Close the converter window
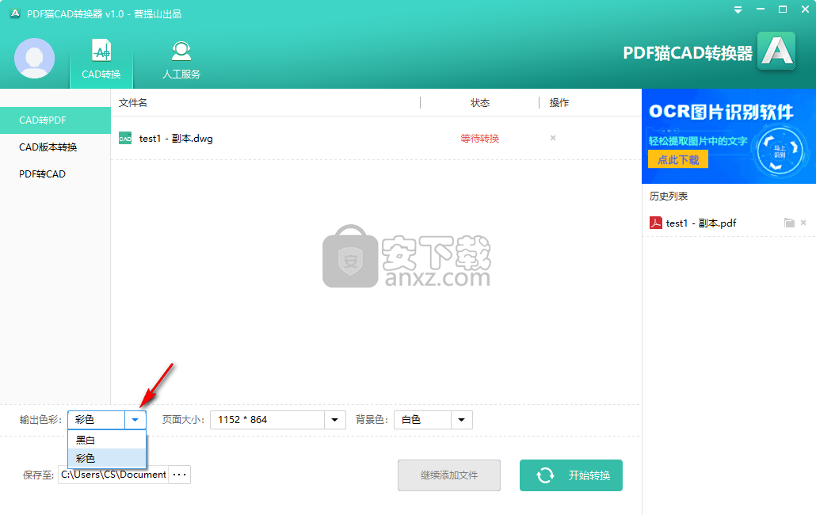This screenshot has height=515, width=816. [805, 10]
